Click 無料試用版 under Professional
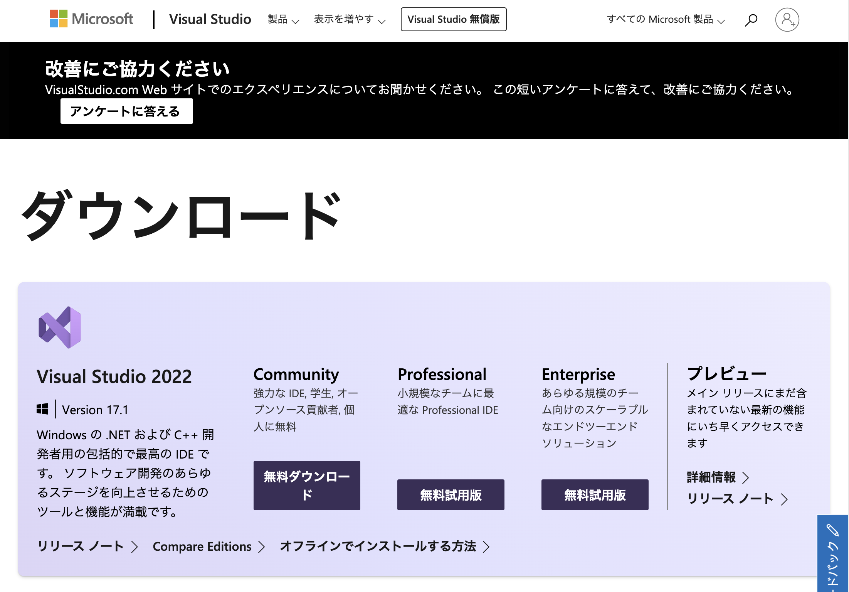849x592 pixels. pyautogui.click(x=451, y=495)
